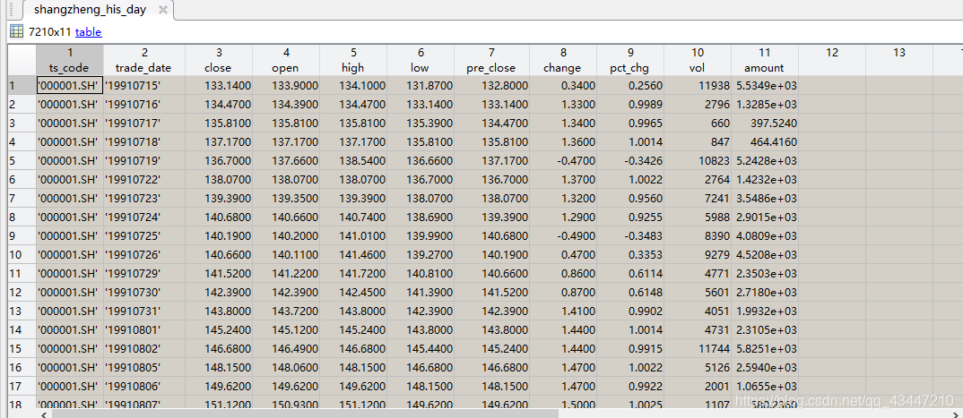Select the pct_chg column header
Image resolution: width=963 pixels, height=418 pixels.
point(630,60)
